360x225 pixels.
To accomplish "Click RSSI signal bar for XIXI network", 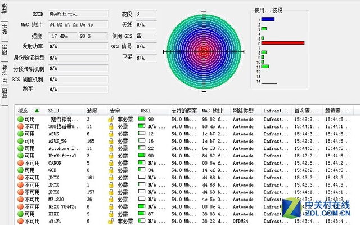I will click(x=142, y=214).
